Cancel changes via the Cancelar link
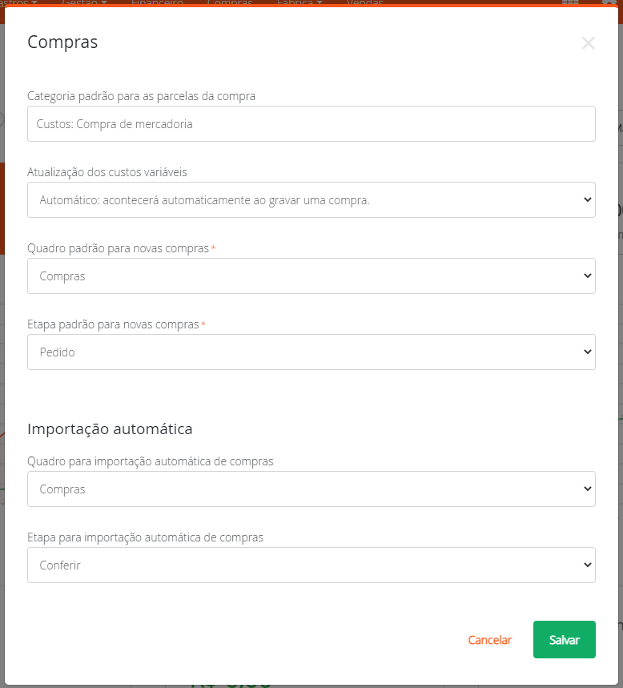Screen dimensions: 623x688 click(489, 640)
